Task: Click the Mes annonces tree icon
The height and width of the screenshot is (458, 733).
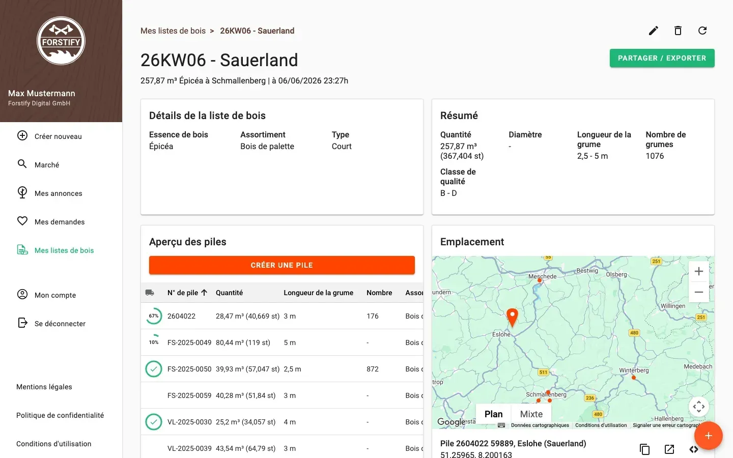Action: (x=22, y=192)
